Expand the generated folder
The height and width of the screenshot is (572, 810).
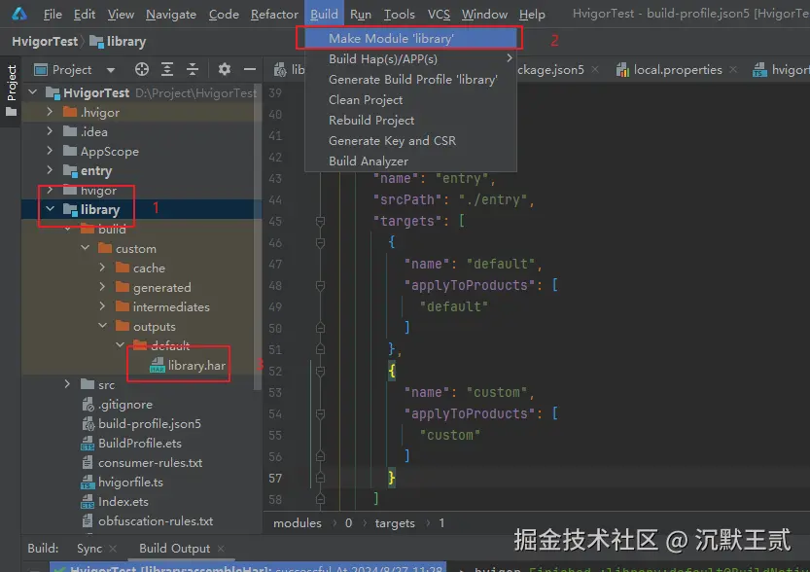102,287
